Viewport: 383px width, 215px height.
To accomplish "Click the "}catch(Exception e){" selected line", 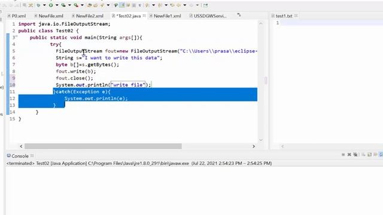I will coord(82,91).
